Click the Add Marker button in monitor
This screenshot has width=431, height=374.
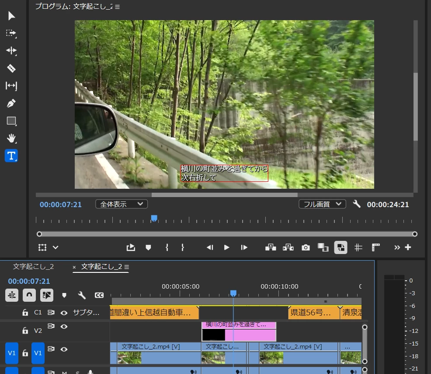[148, 247]
